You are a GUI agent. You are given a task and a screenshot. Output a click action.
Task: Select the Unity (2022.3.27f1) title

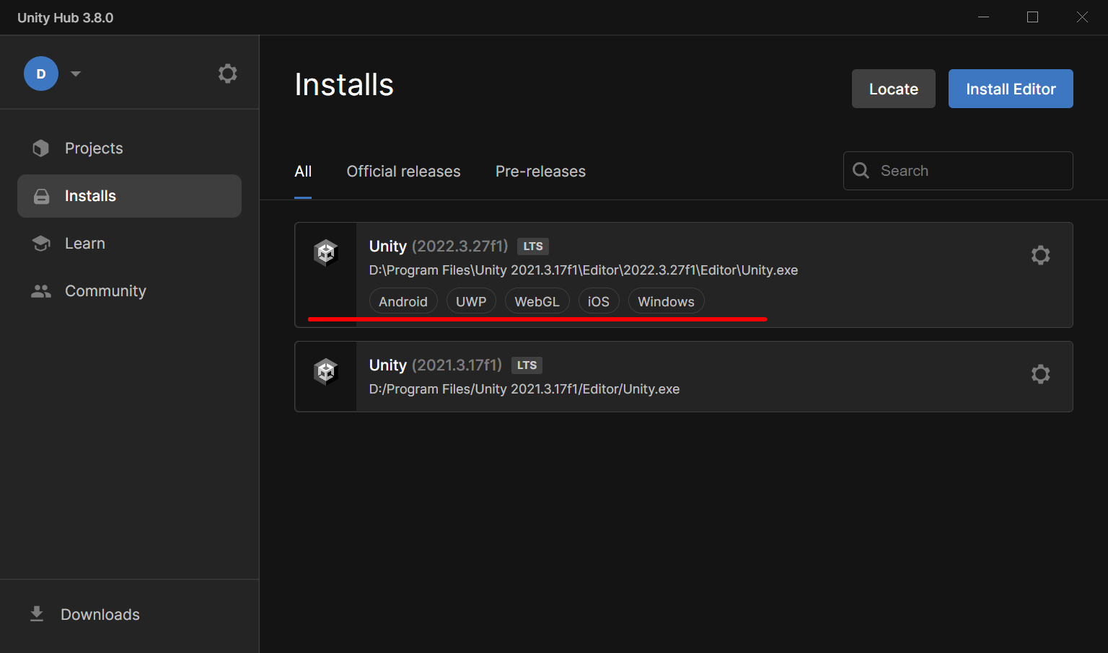coord(439,246)
